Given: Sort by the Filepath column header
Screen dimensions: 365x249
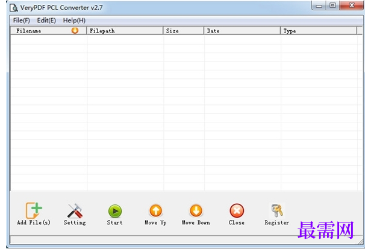Looking at the screenshot, I should coord(125,31).
